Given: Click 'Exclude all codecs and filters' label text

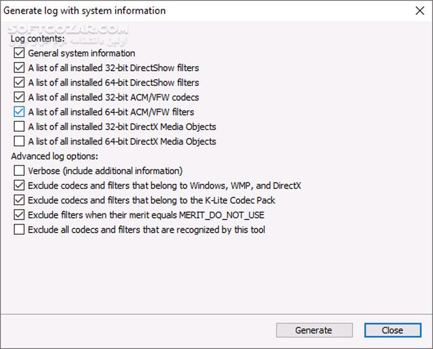Looking at the screenshot, I should click(147, 230).
